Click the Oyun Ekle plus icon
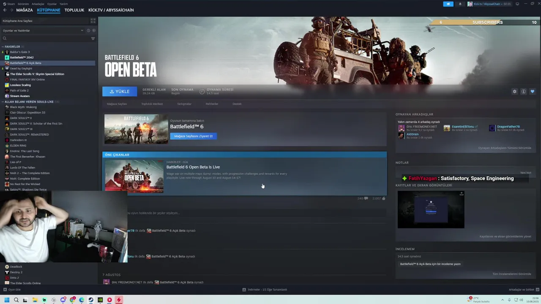Screen dimensions: 541x304 (5, 290)
